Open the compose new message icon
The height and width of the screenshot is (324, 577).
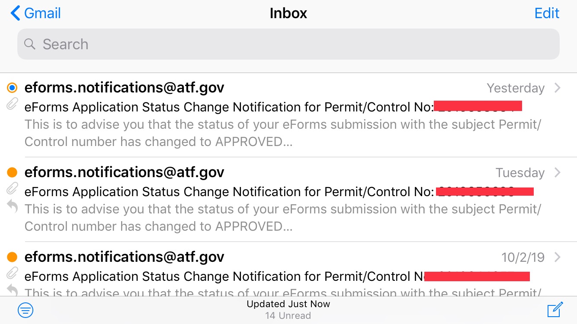(x=555, y=310)
